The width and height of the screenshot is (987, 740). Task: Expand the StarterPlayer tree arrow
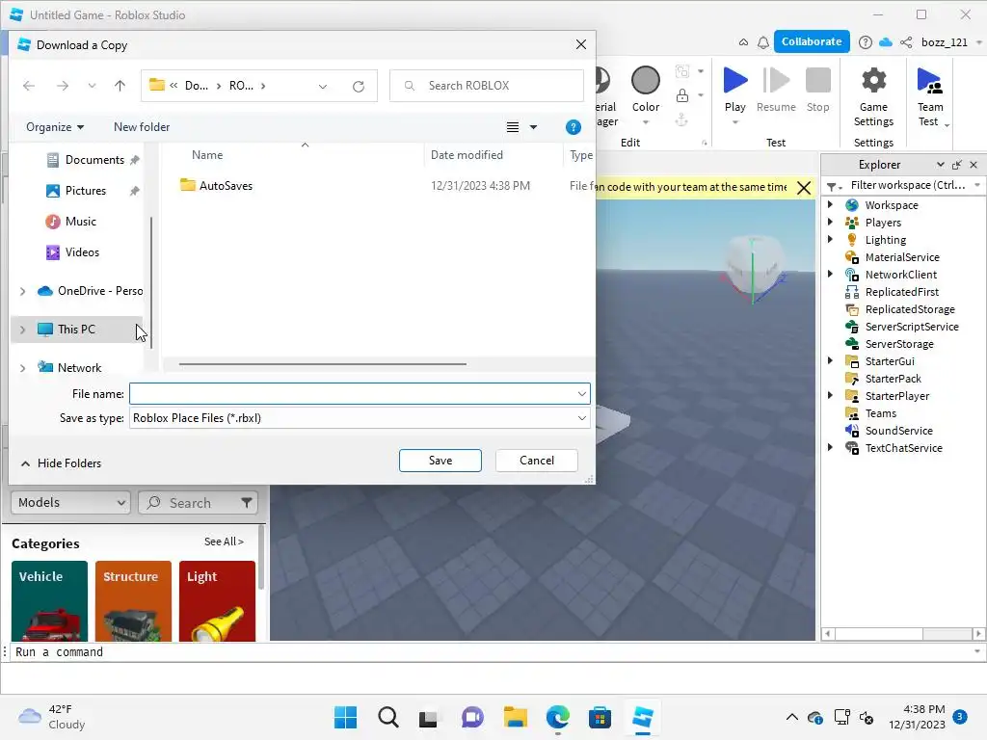[x=830, y=396]
